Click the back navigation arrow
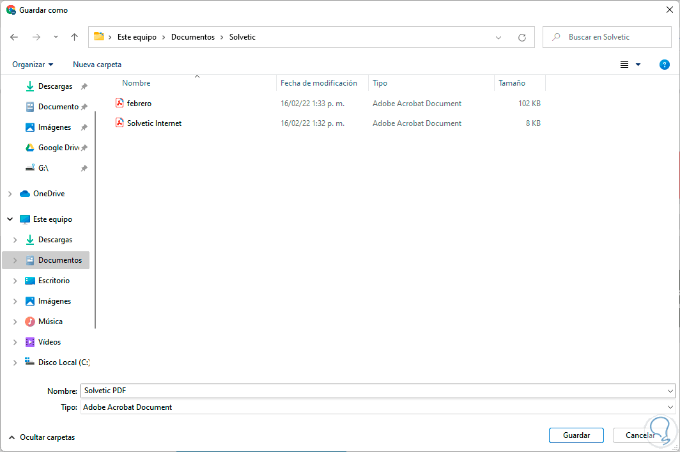The width and height of the screenshot is (680, 452). (14, 37)
